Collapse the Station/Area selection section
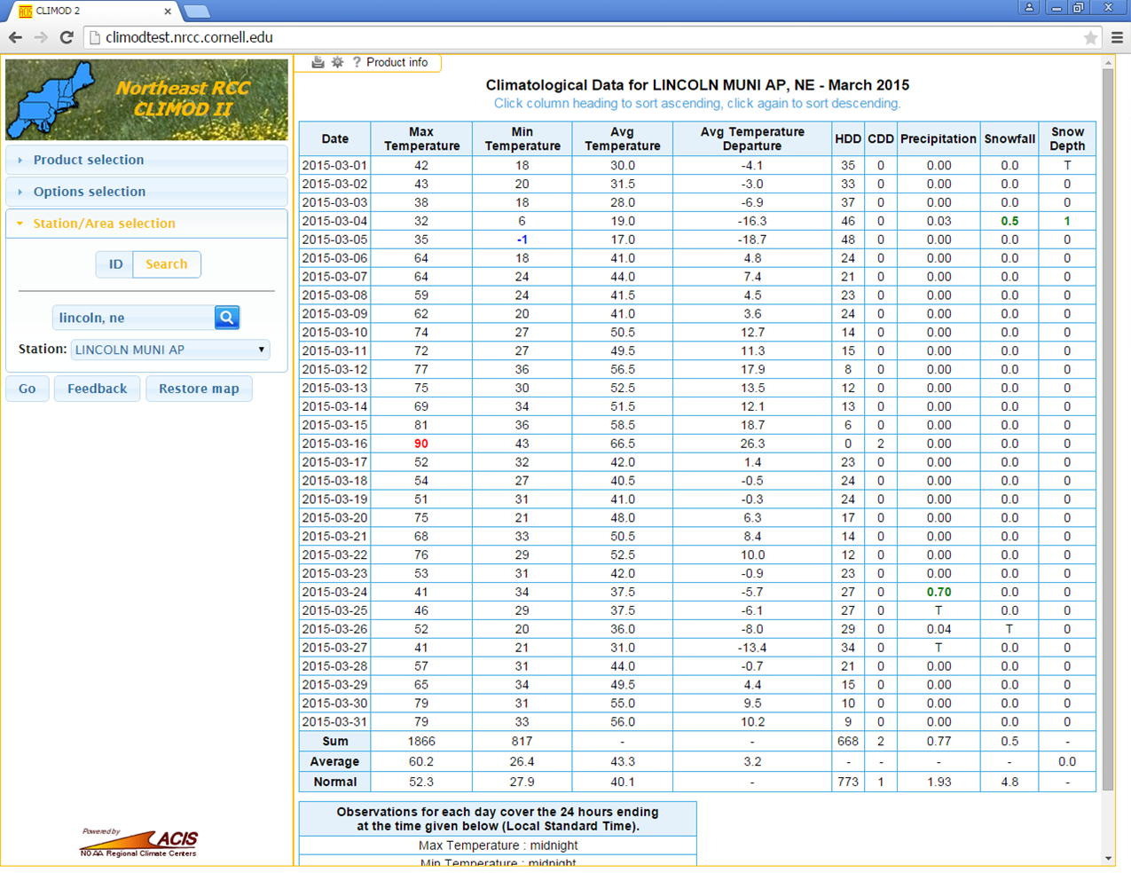The image size is (1131, 873). click(104, 224)
